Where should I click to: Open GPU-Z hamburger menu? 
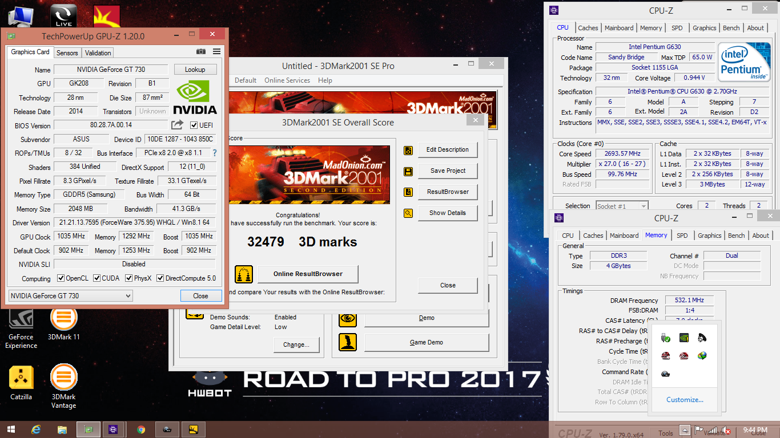point(217,52)
